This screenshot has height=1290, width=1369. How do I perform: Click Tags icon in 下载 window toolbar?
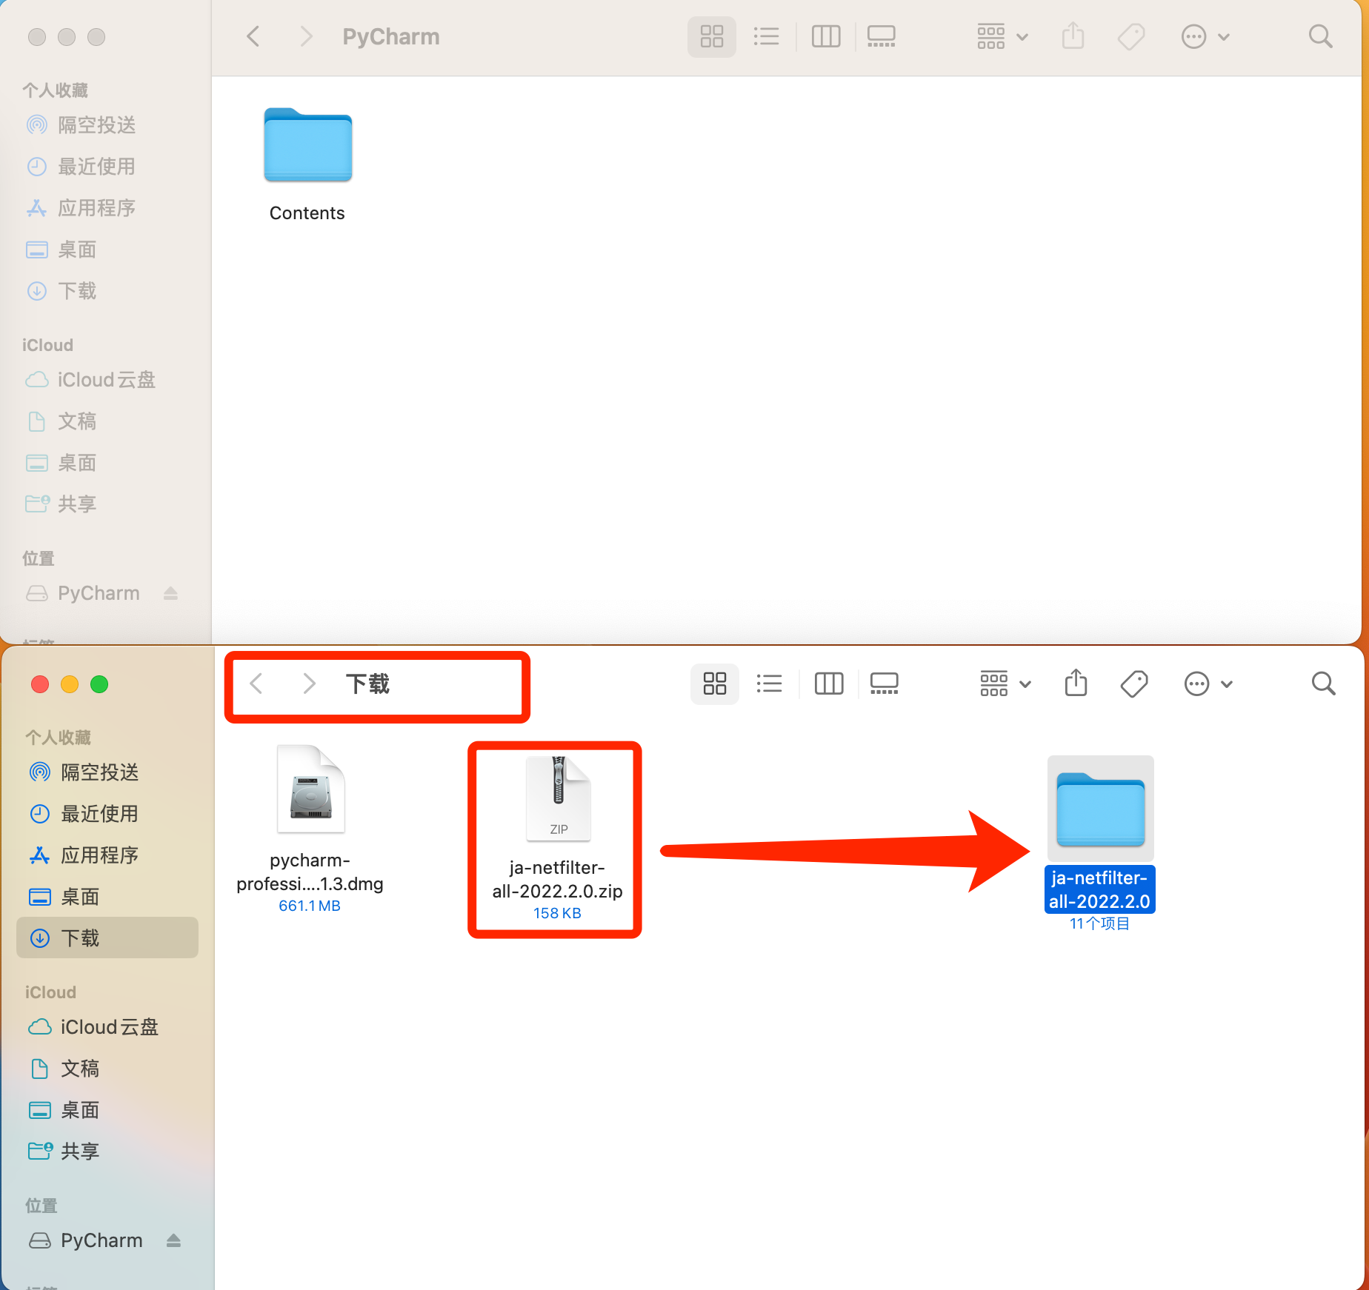coord(1134,684)
